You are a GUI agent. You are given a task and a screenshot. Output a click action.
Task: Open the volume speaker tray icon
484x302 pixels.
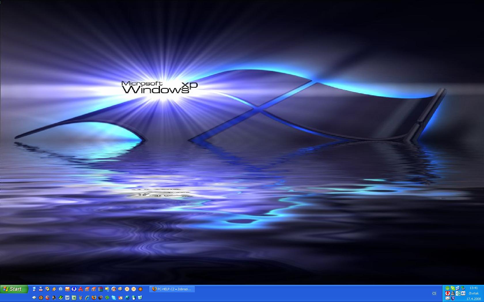pos(463,293)
